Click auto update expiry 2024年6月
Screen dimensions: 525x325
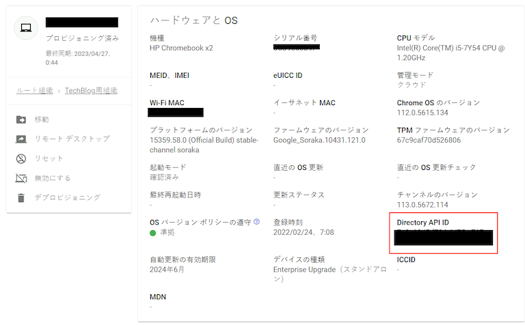pos(167,270)
